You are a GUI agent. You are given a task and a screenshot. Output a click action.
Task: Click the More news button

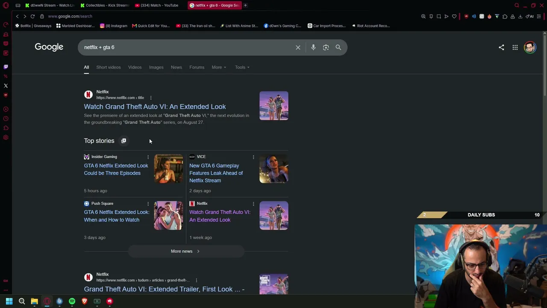click(x=186, y=251)
